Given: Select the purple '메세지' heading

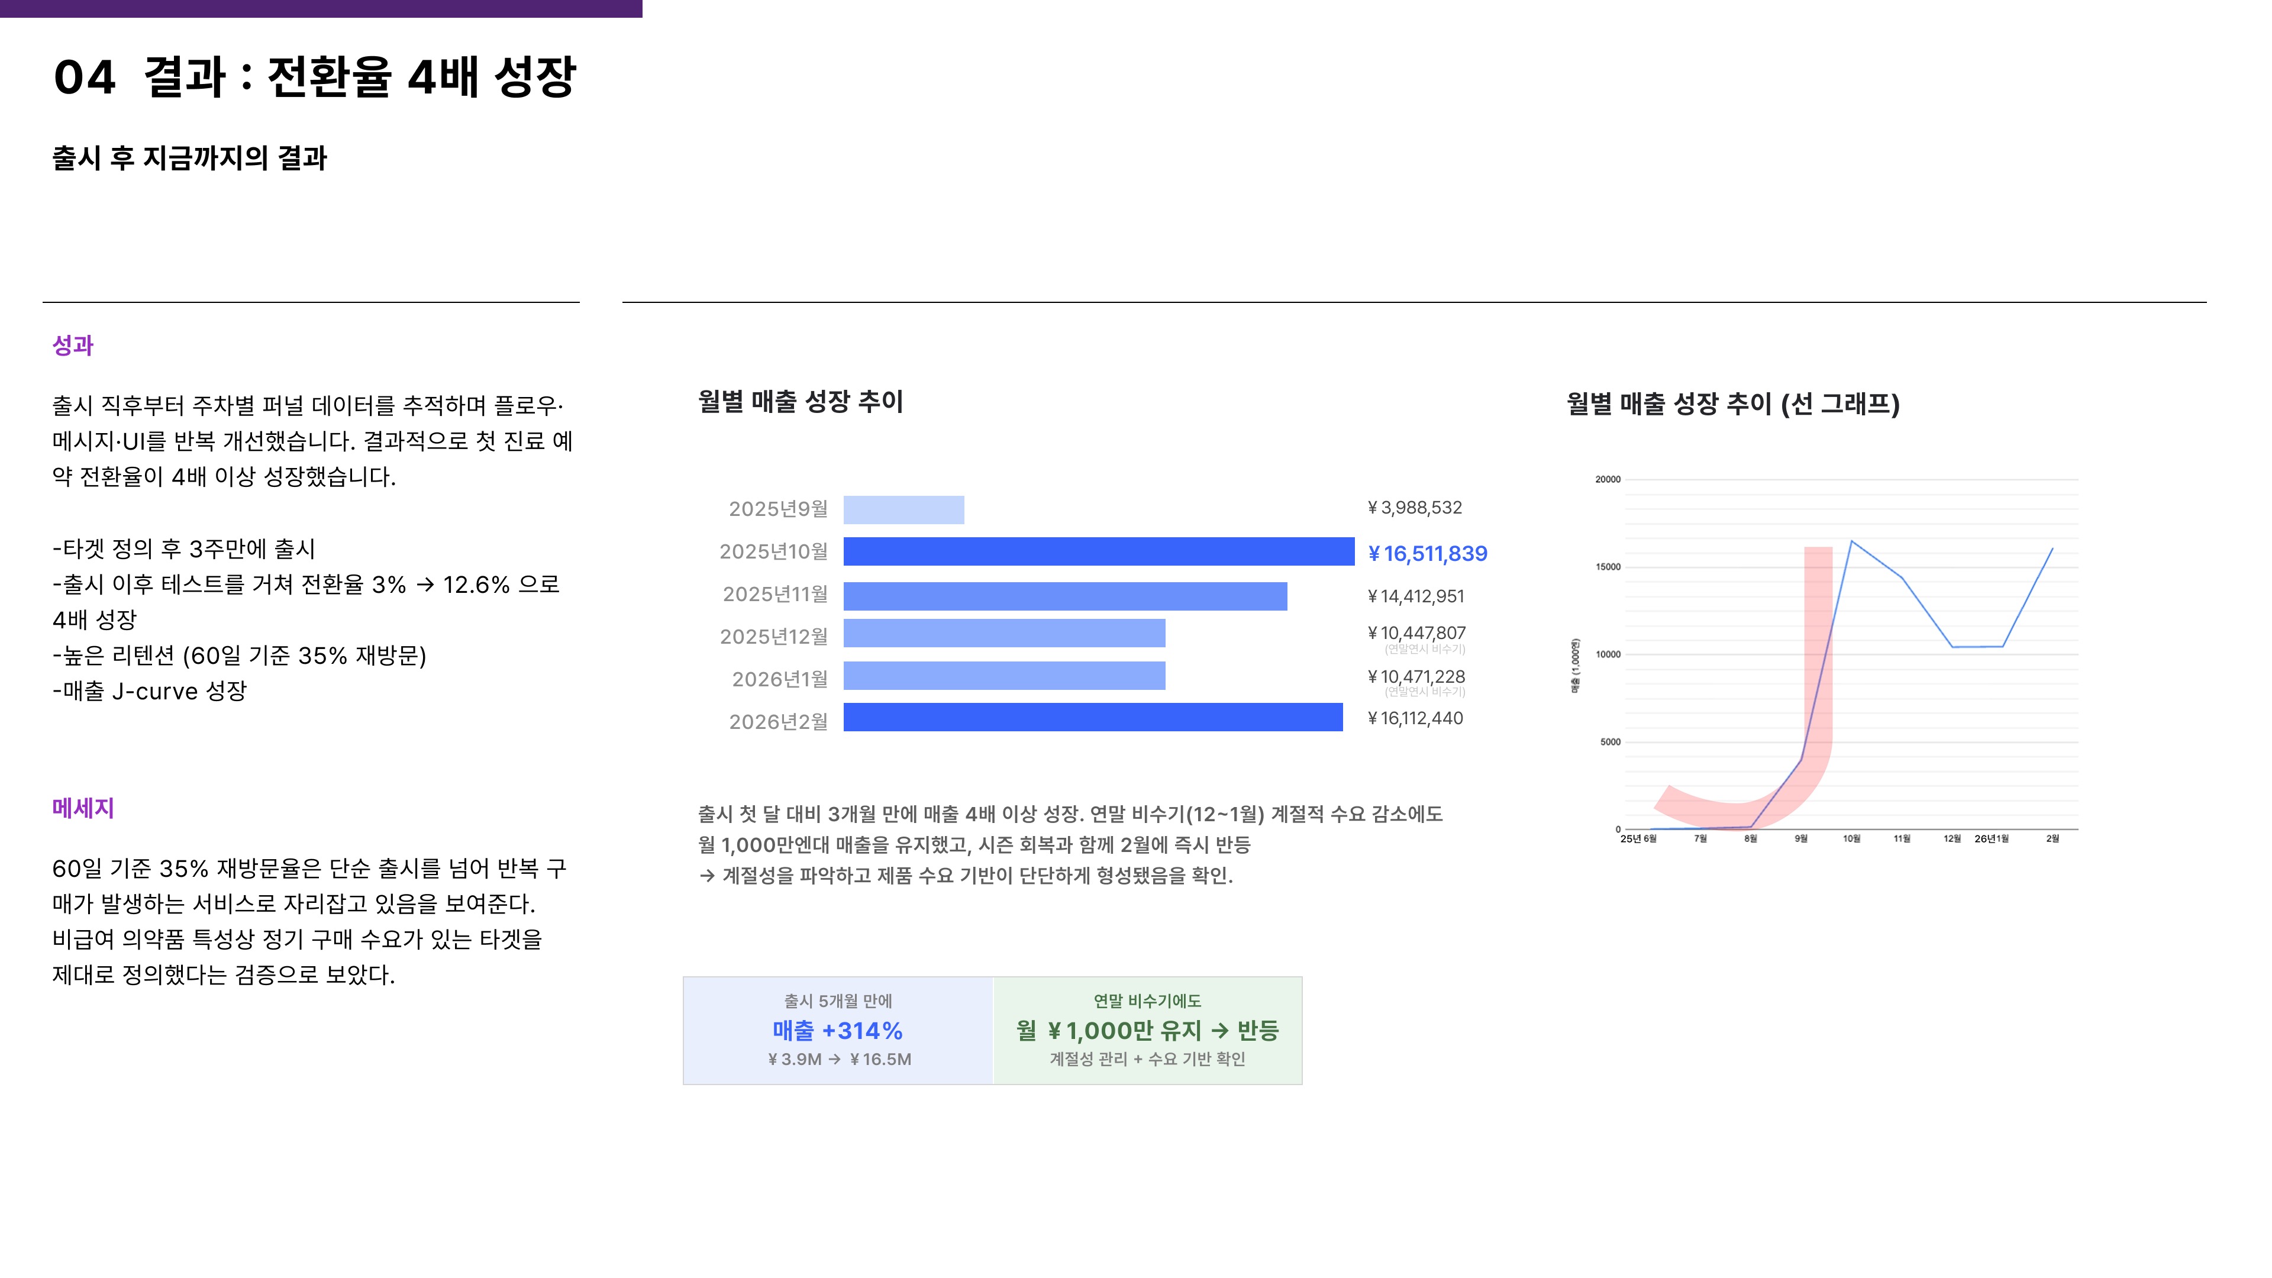Looking at the screenshot, I should click(83, 808).
